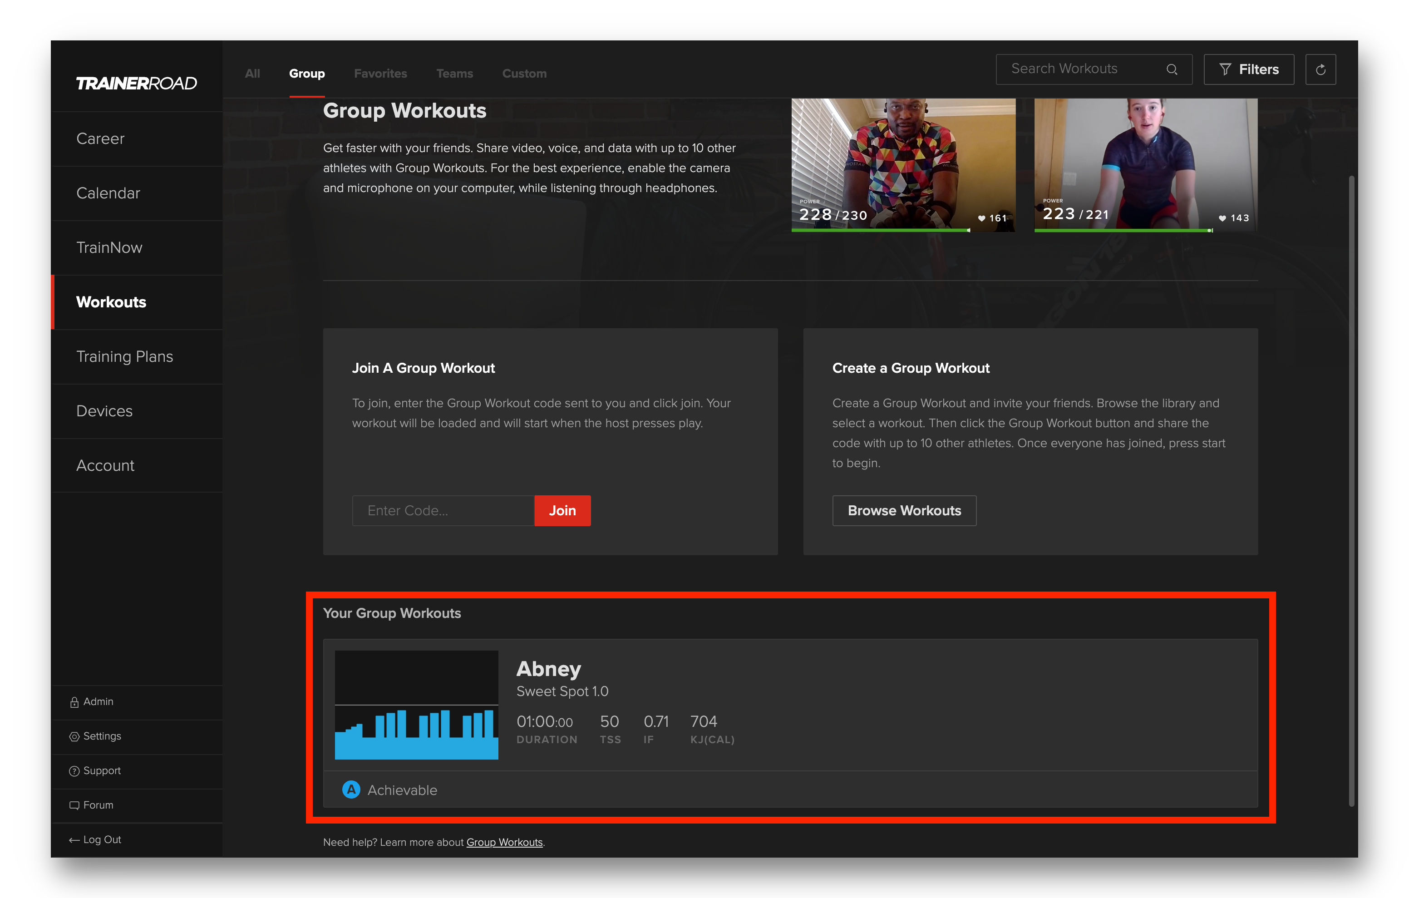Click the blue Achievable 'A' badge
This screenshot has height=898, width=1409.
(x=351, y=789)
